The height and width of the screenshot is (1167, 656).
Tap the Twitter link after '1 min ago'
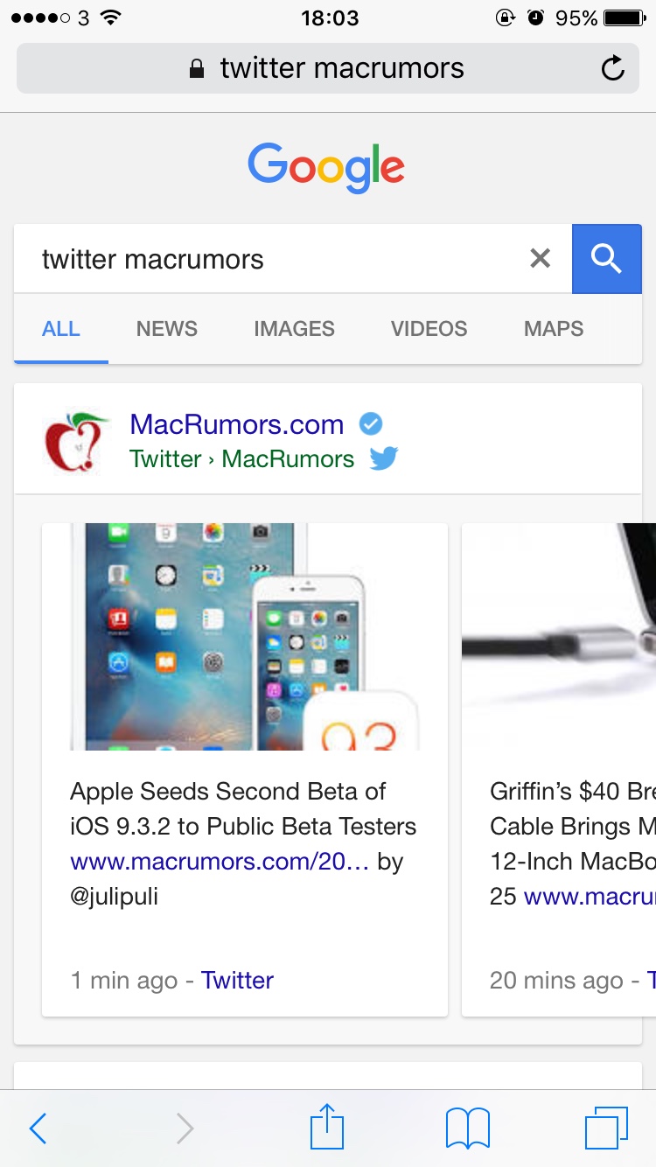pos(237,980)
